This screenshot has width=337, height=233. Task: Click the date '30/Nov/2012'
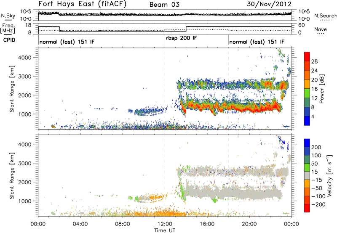pos(269,4)
